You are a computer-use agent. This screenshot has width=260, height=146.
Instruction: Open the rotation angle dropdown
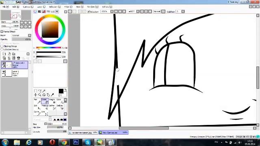click(x=138, y=11)
